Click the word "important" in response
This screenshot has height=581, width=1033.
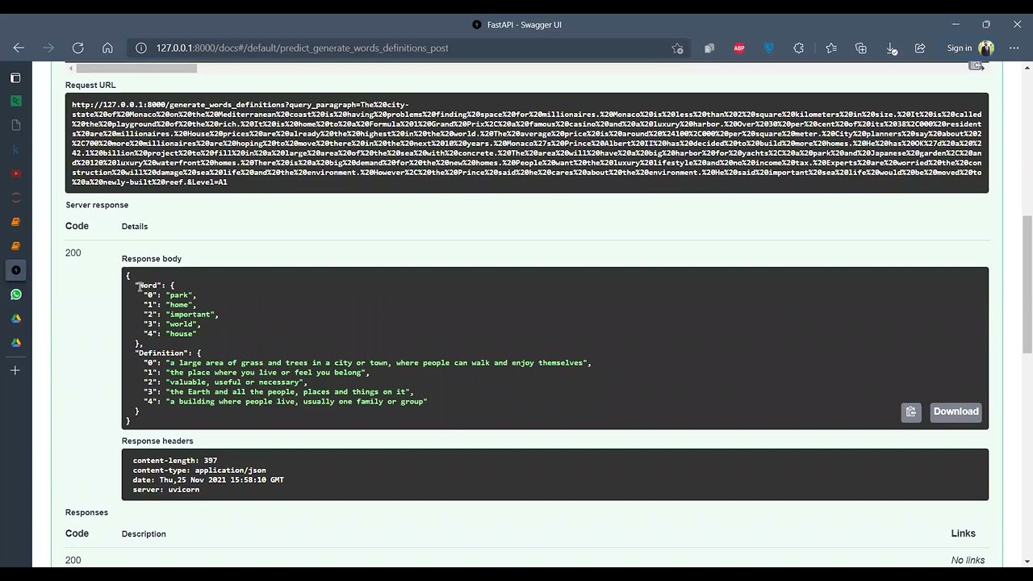[x=190, y=315]
